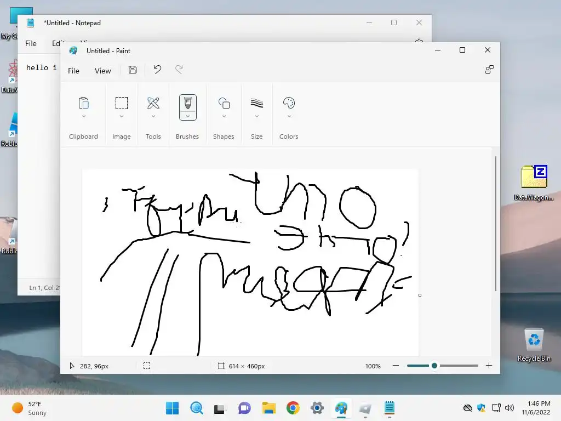Open the Clipboard paste icon
Image resolution: width=561 pixels, height=421 pixels.
click(x=83, y=103)
